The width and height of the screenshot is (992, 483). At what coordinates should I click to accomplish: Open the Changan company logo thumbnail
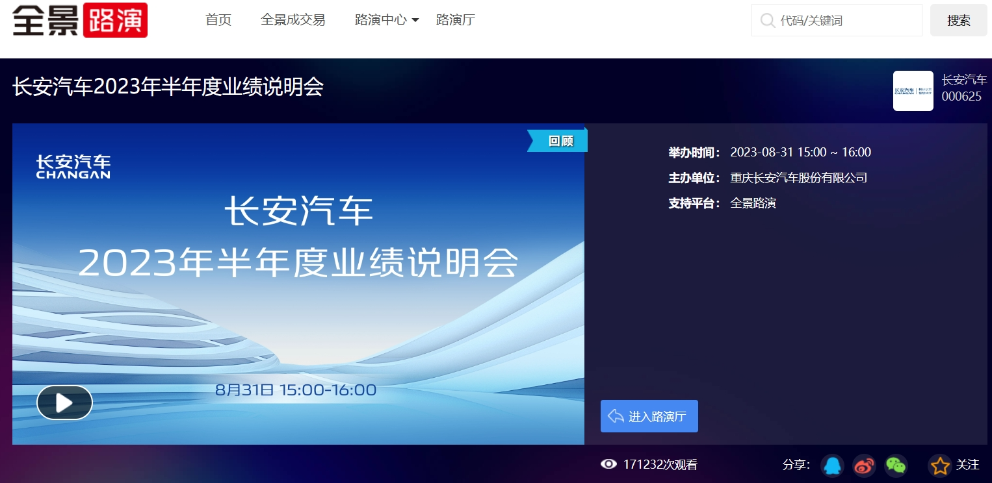(x=913, y=91)
